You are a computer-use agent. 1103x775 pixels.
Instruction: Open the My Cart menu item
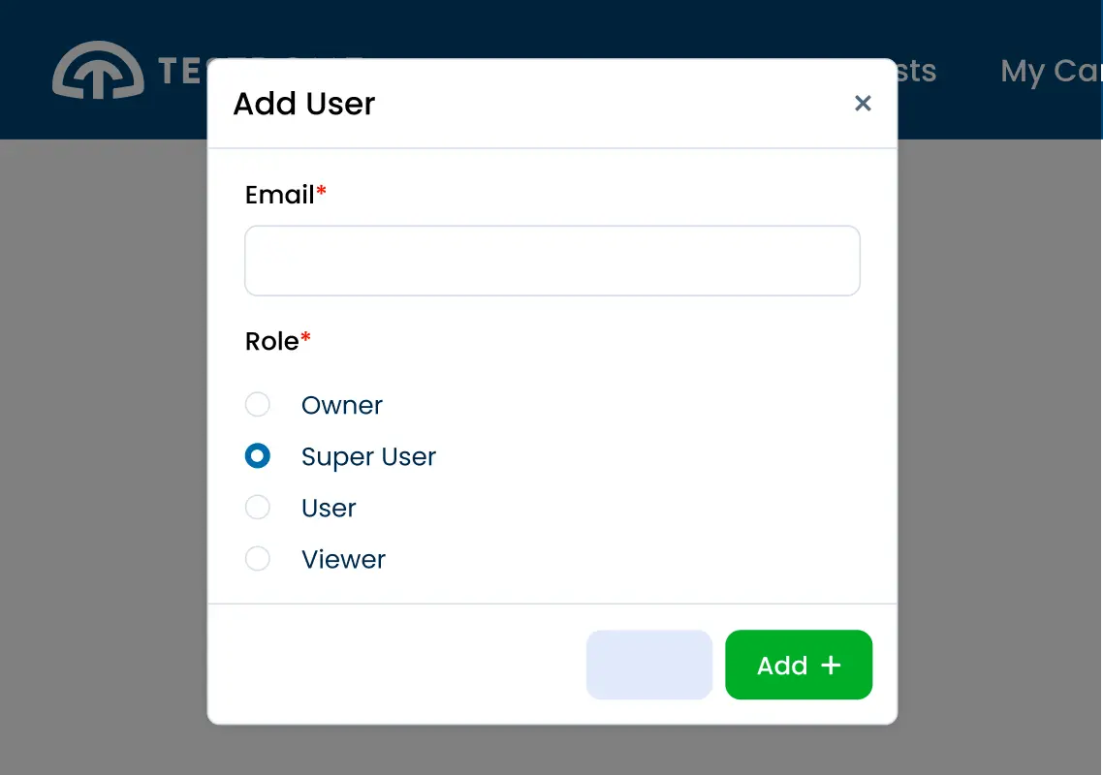point(1052,70)
